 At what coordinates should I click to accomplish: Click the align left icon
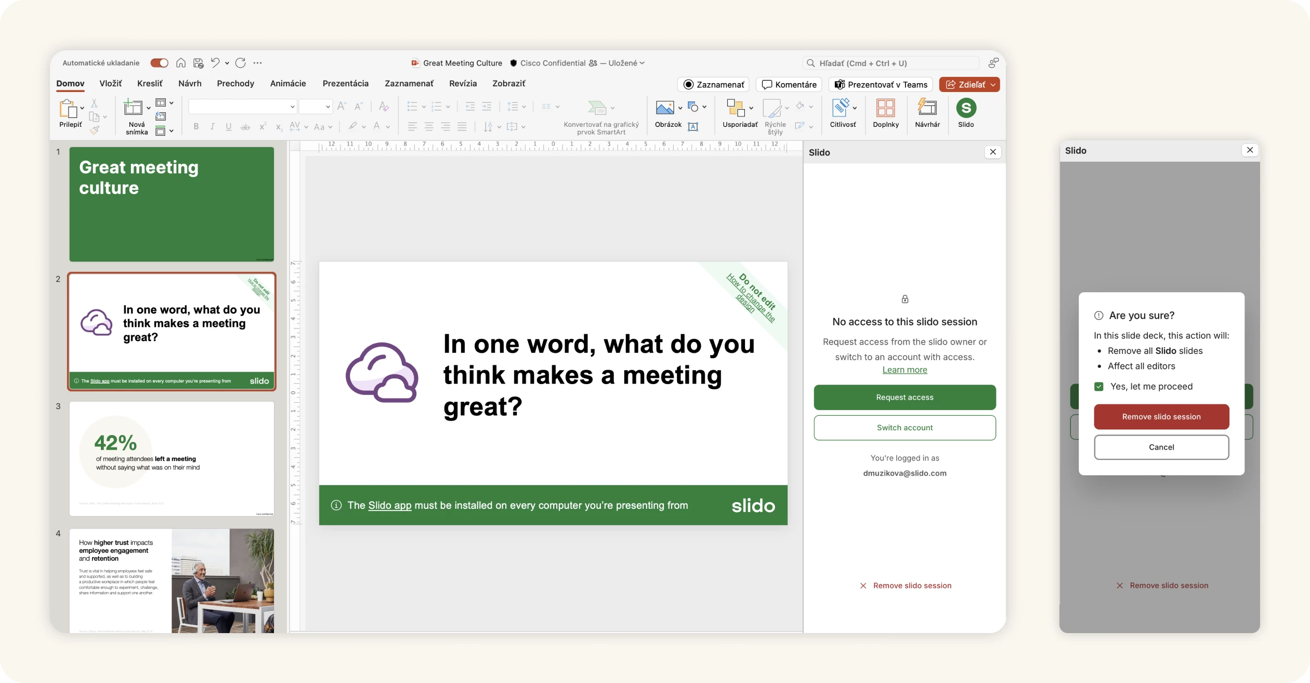point(412,126)
